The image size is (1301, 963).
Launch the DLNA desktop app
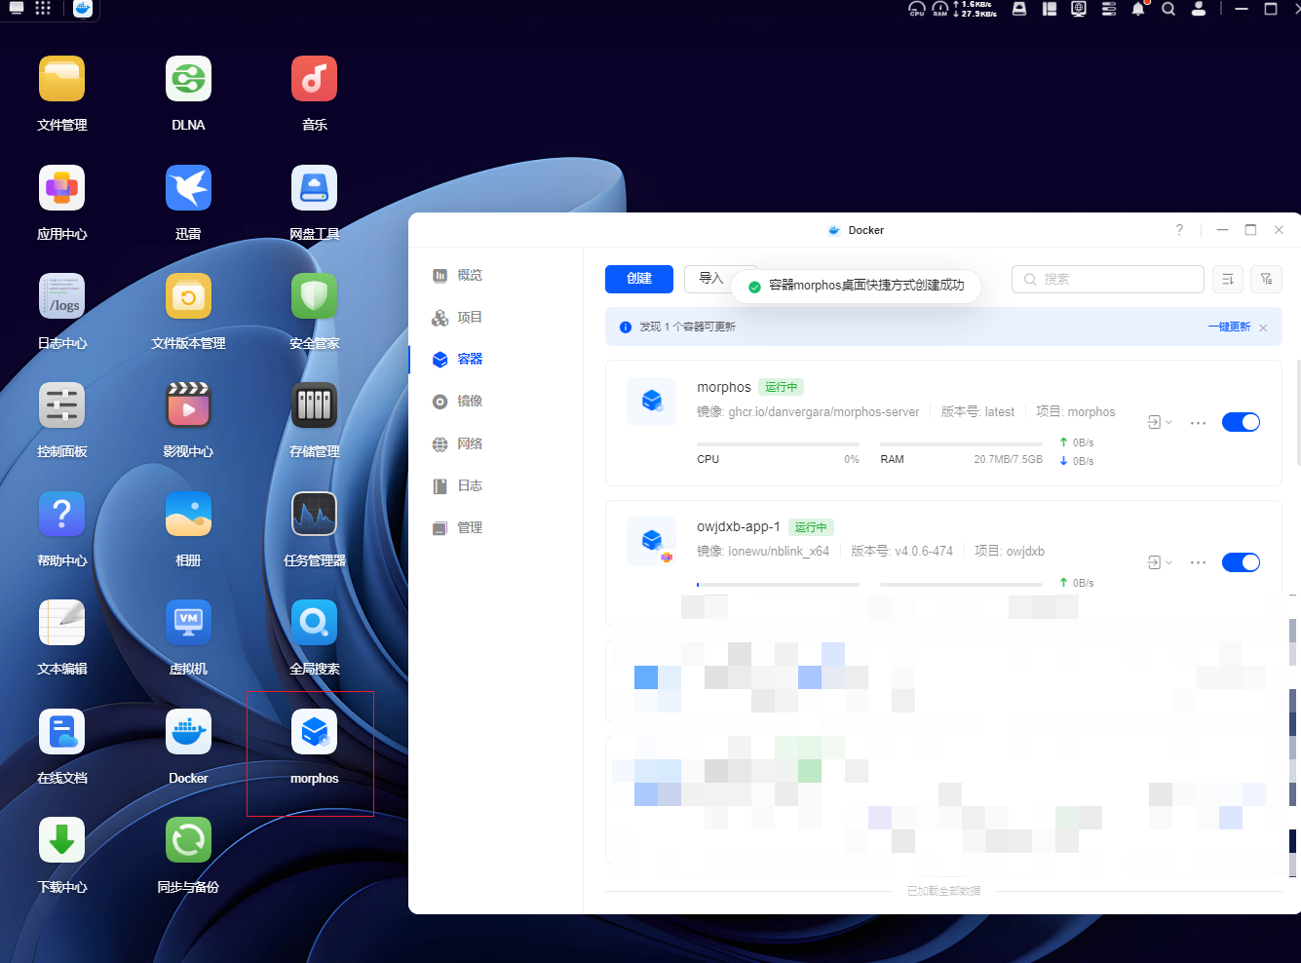(188, 79)
